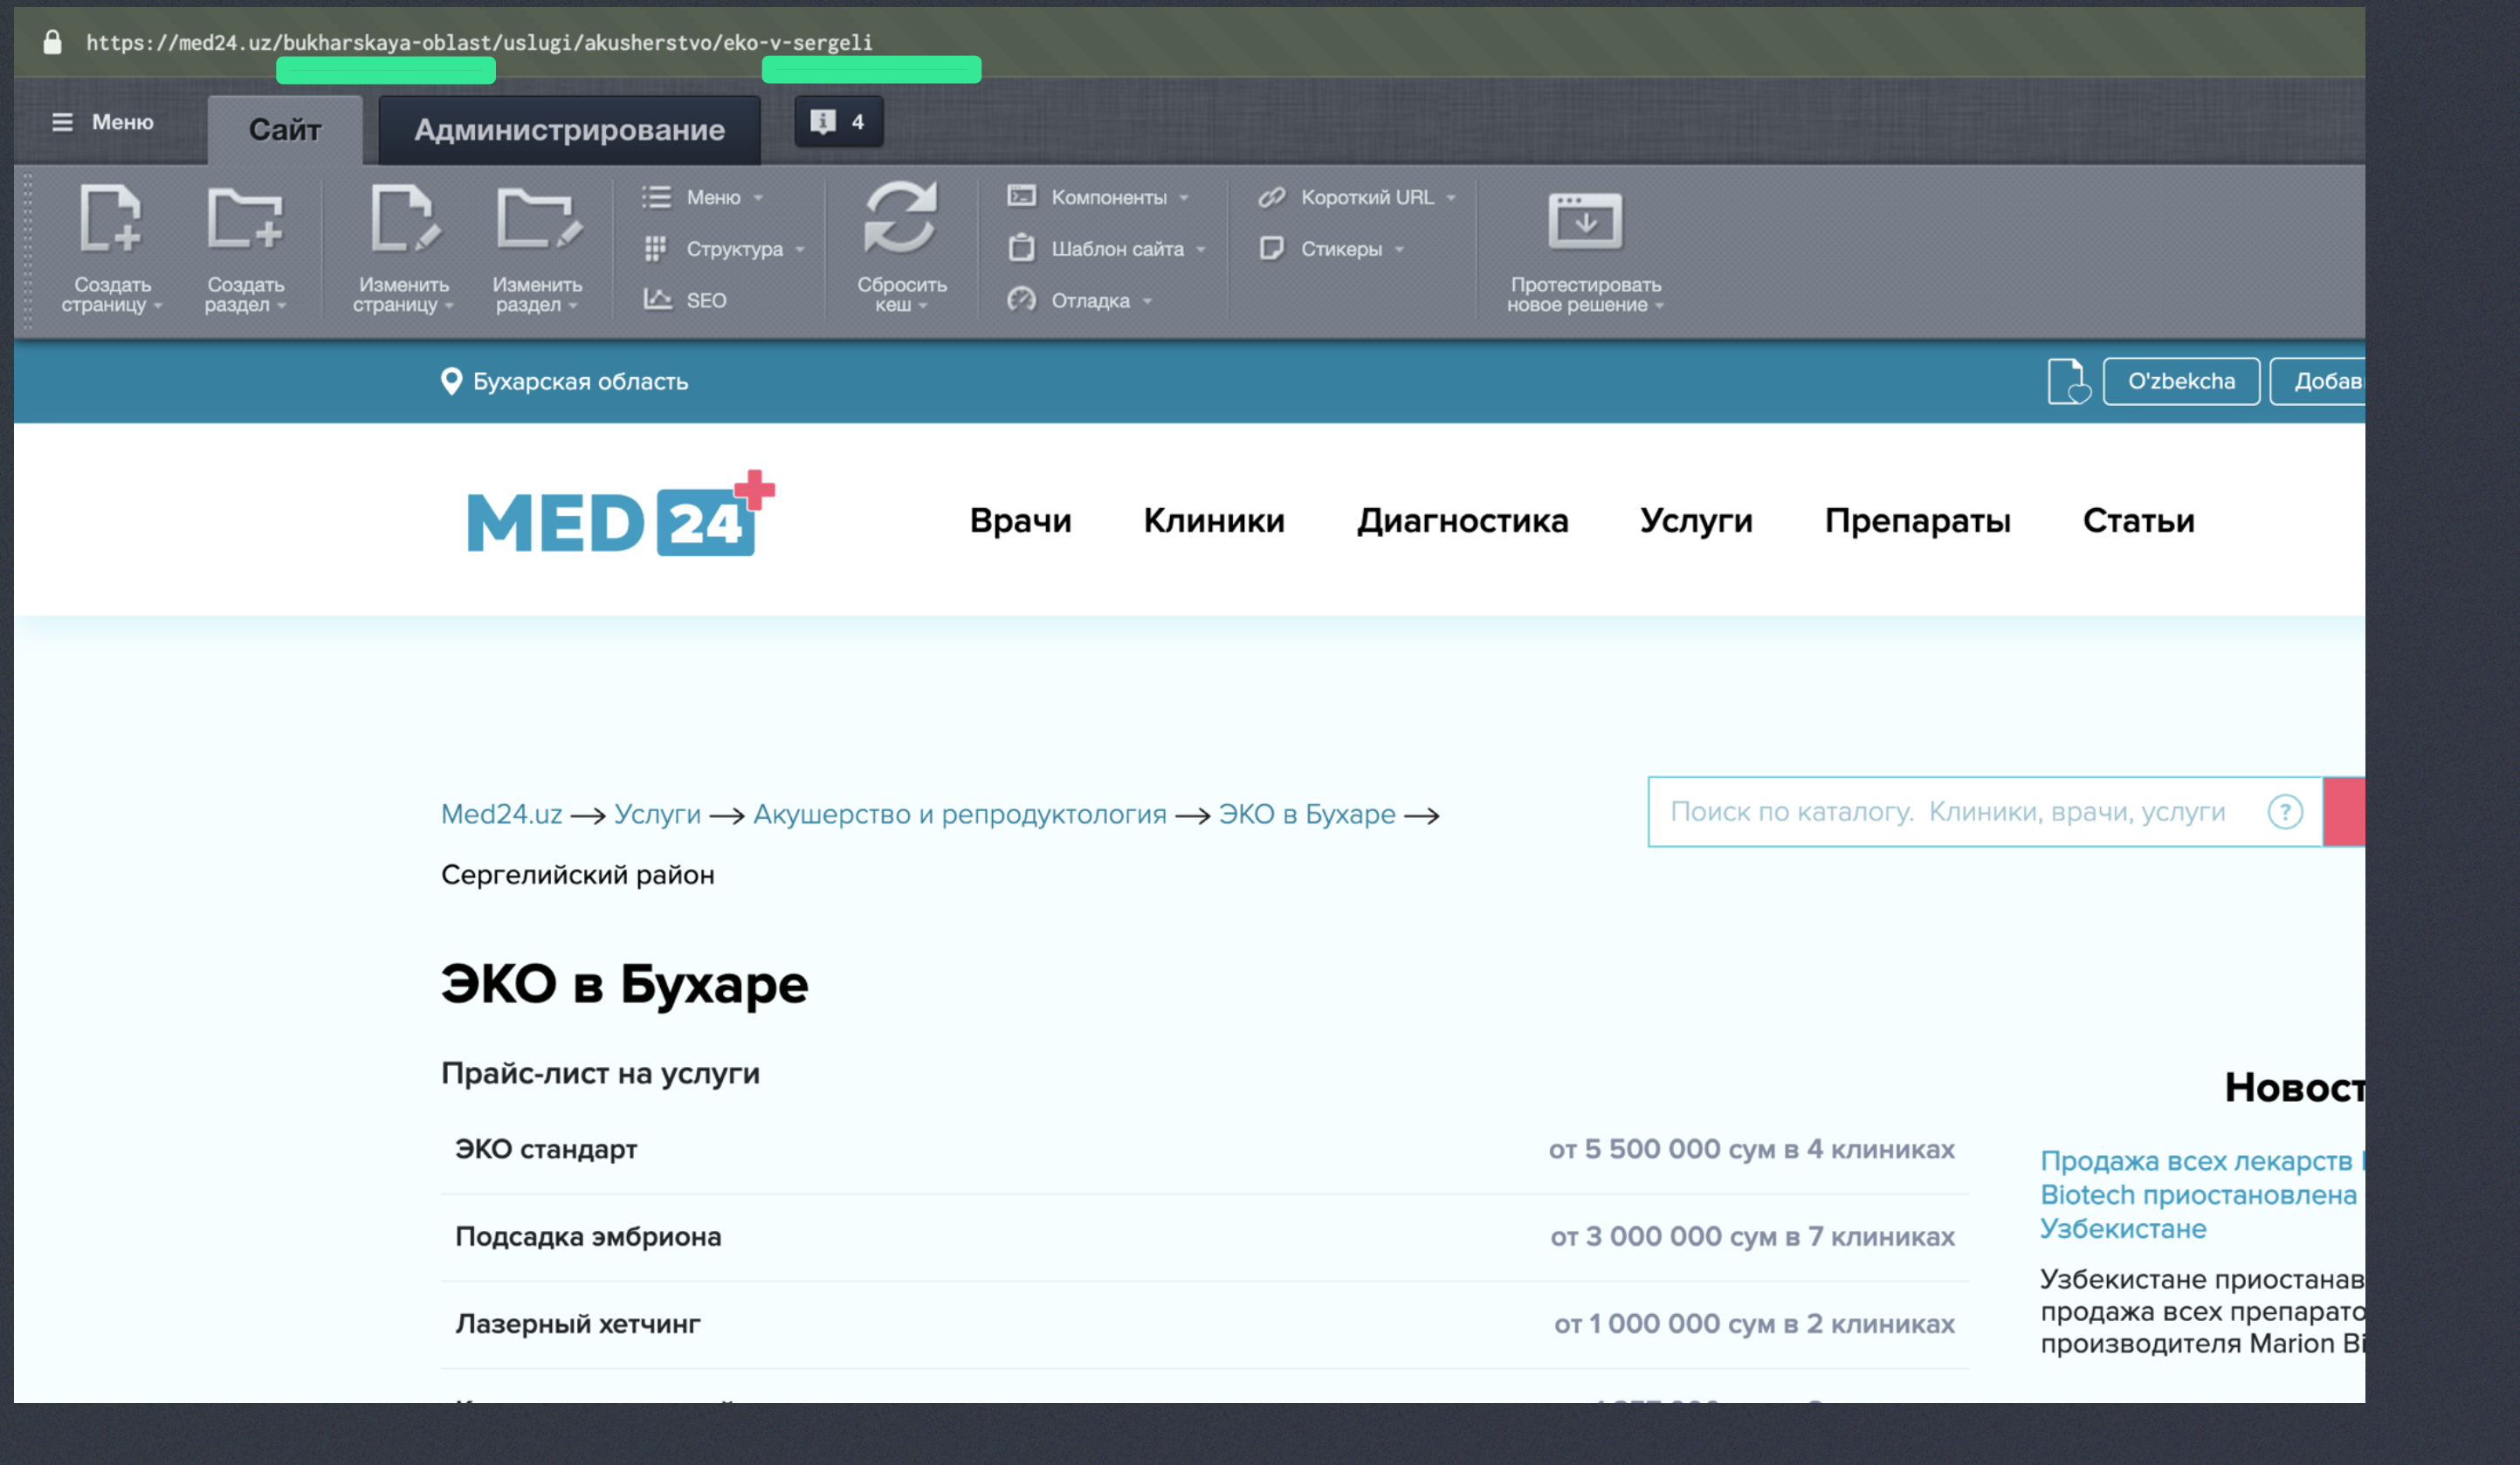
Task: Expand the Изменить раздел dropdown arrow
Action: pyautogui.click(x=573, y=306)
